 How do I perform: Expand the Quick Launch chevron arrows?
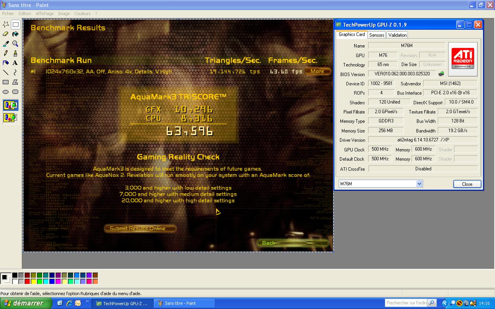tap(87, 301)
